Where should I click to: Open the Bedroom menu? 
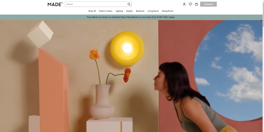tap(140, 11)
